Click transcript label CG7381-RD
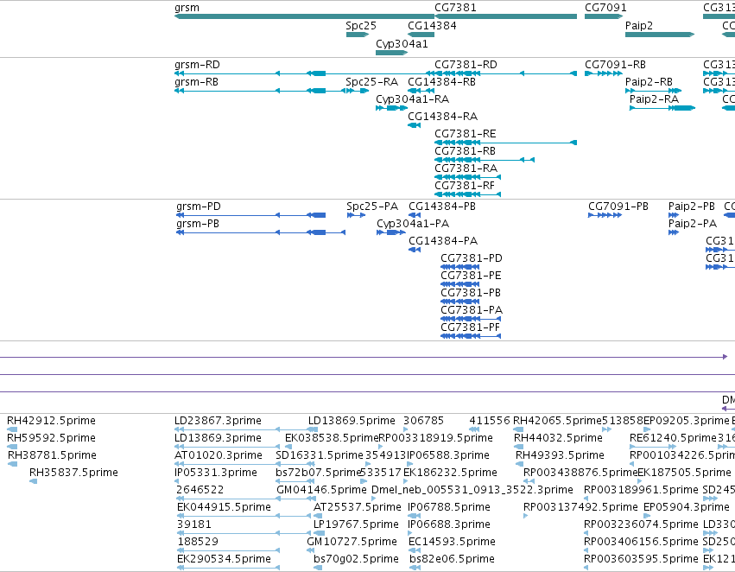The width and height of the screenshot is (735, 572). click(x=466, y=65)
